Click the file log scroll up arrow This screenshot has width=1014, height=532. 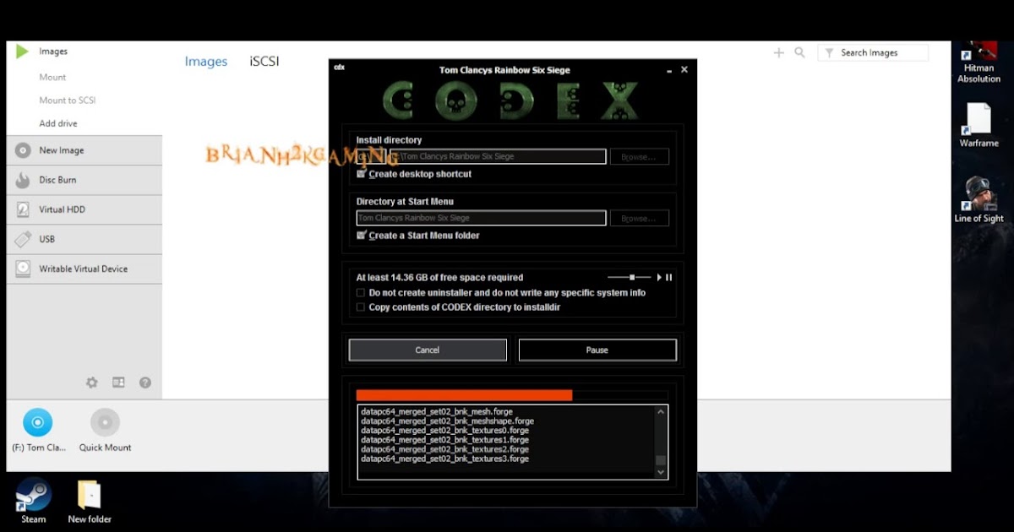click(x=661, y=412)
